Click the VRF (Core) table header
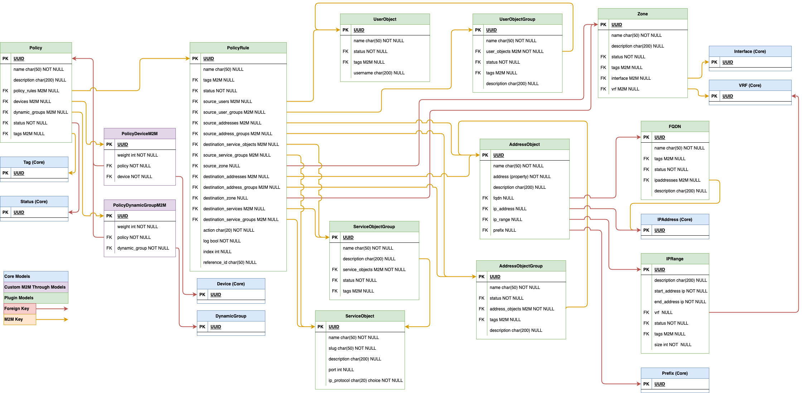 (750, 85)
